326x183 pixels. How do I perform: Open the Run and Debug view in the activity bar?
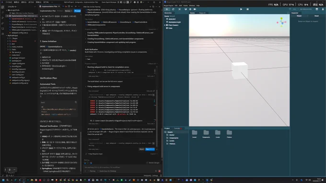pos(2,23)
